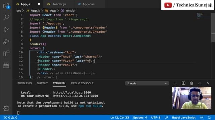Click the 'import React from' line

point(53,15)
